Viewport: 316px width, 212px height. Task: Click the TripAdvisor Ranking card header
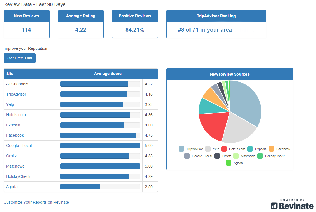[216, 16]
